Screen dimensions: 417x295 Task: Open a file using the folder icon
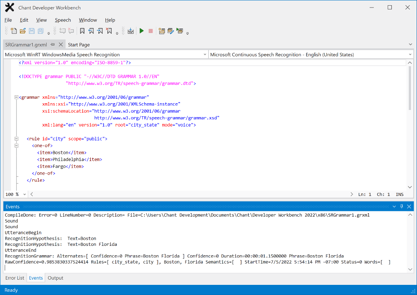tap(23, 31)
